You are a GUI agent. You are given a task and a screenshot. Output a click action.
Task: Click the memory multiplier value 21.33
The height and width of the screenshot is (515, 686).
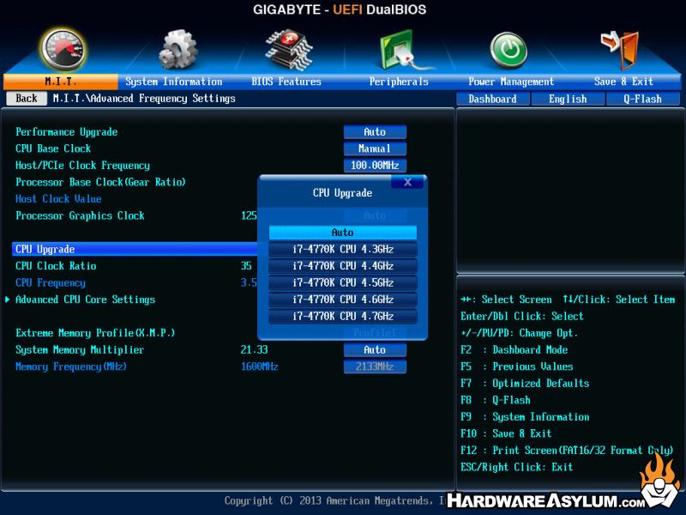tap(254, 349)
